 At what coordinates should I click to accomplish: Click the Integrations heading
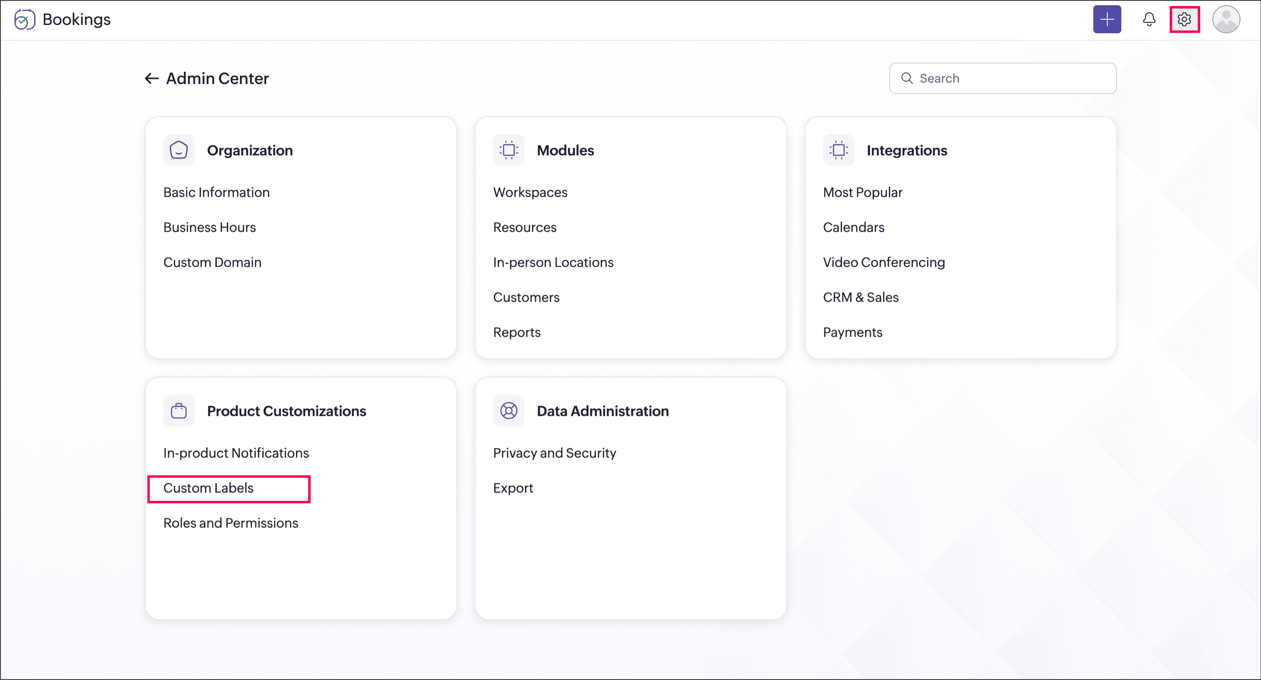coord(907,150)
